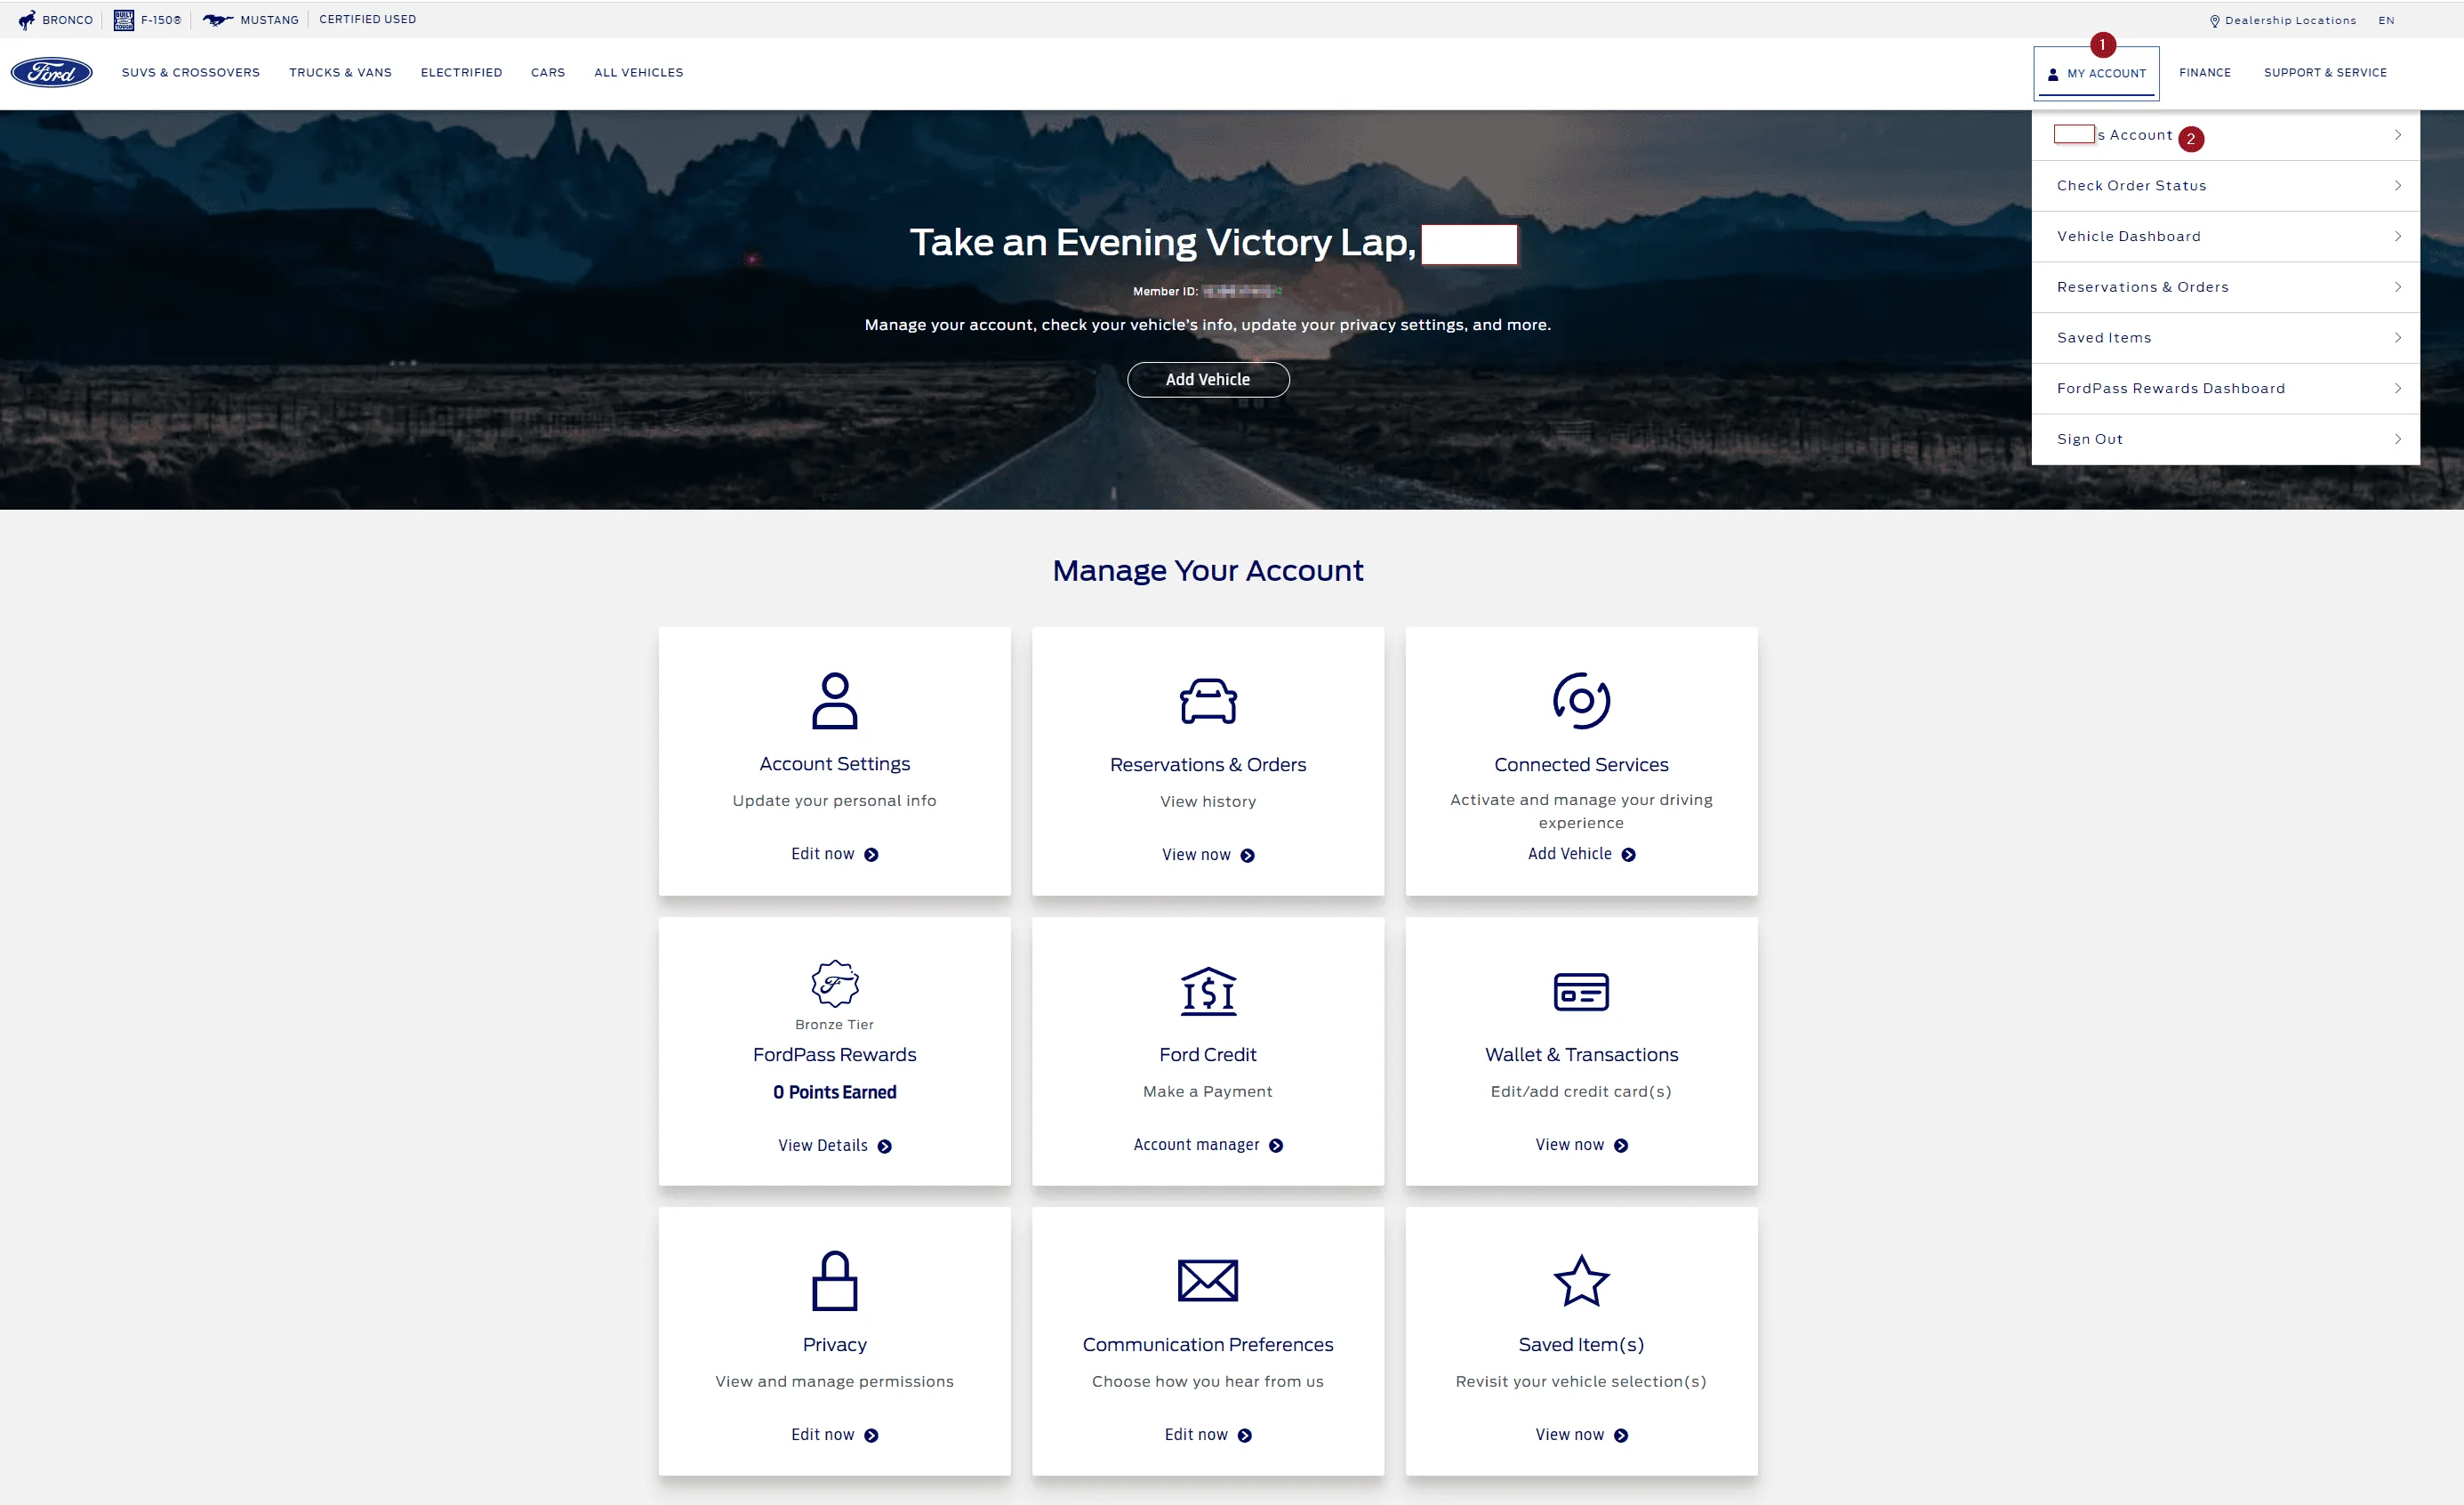Image resolution: width=2464 pixels, height=1505 pixels.
Task: Open Account manager under Ford Credit
Action: tap(1196, 1145)
